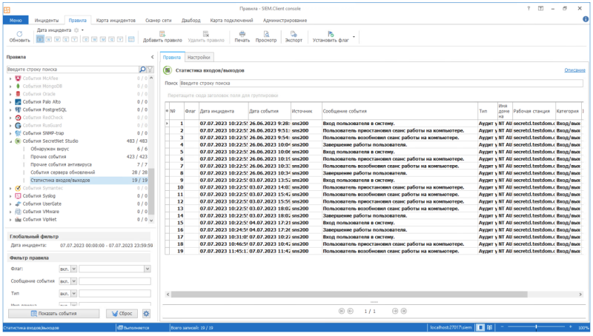Open filter settings gear next to Сброс
The width and height of the screenshot is (593, 336).
(x=146, y=313)
